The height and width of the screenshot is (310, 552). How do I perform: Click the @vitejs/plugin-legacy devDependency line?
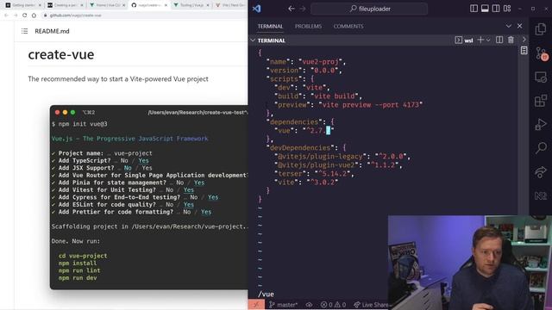[x=342, y=157]
